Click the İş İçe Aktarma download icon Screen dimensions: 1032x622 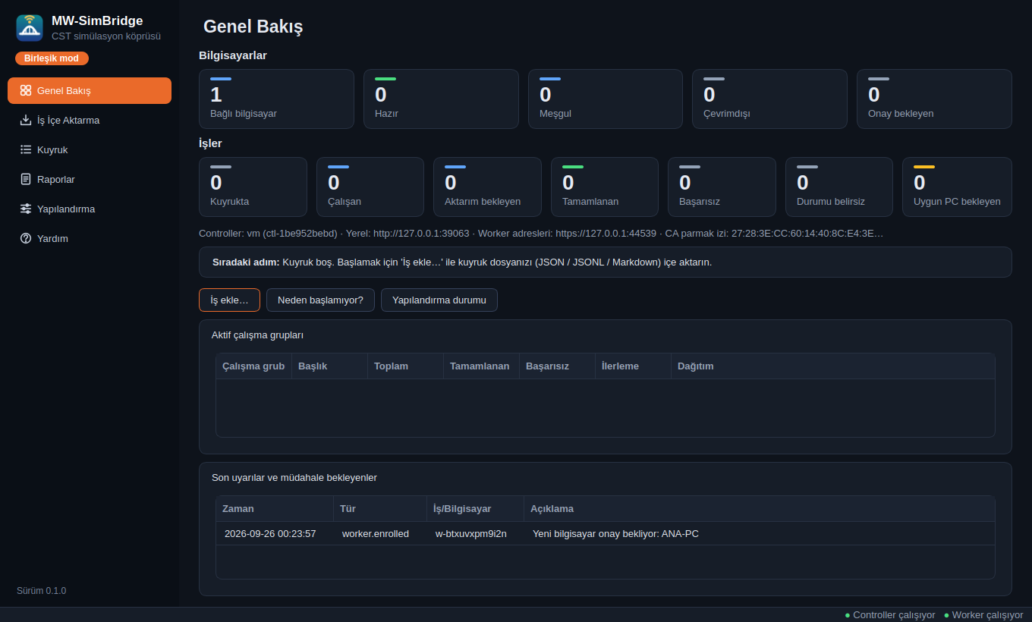click(26, 120)
